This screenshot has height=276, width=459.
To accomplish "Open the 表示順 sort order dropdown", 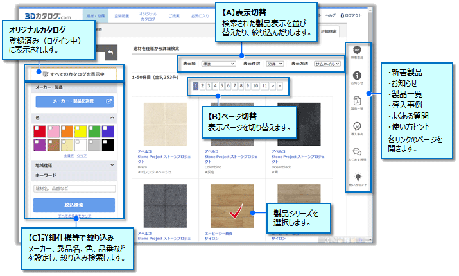I will coord(219,64).
